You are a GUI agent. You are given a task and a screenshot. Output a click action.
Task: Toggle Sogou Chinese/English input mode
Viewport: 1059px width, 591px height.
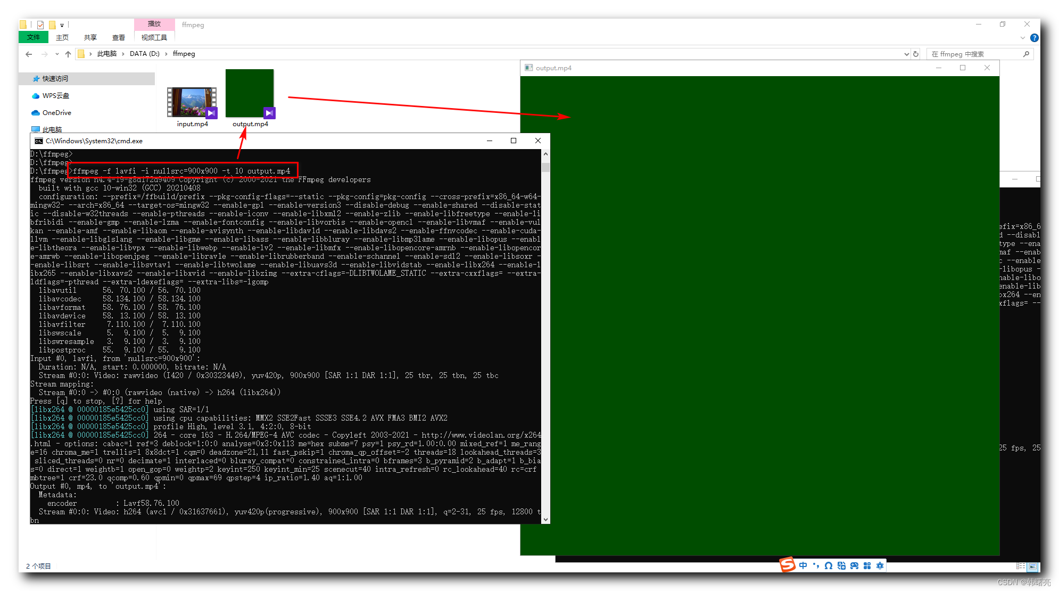803,565
